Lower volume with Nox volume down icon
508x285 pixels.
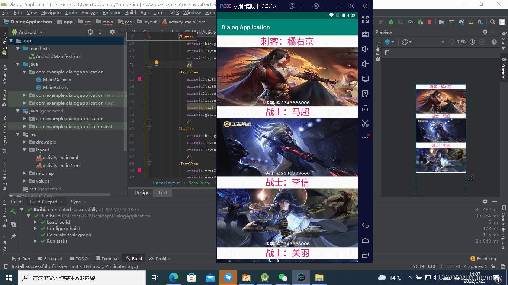pos(365,64)
